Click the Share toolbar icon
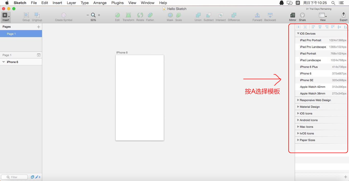The height and width of the screenshot is (181, 349). pos(302,15)
